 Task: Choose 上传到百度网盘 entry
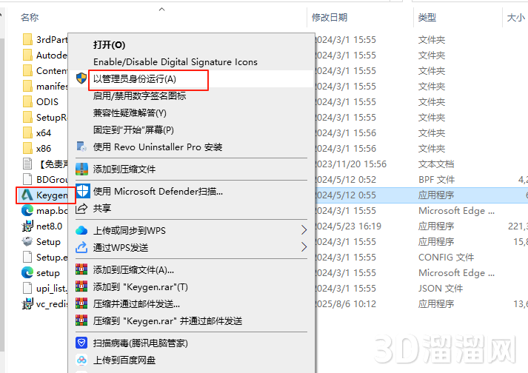(x=124, y=360)
